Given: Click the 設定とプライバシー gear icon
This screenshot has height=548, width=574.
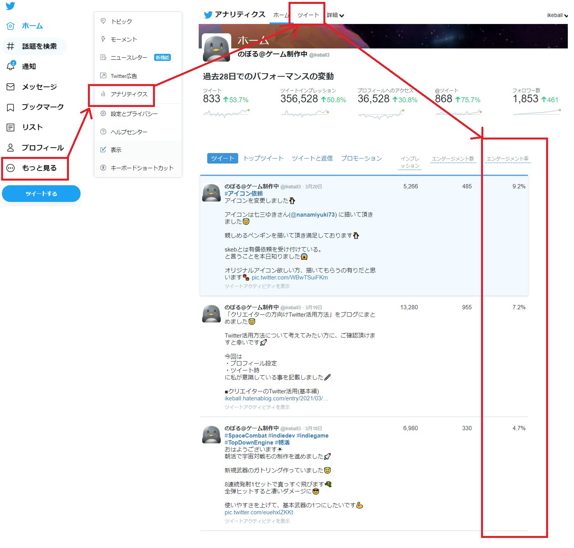Looking at the screenshot, I should point(103,114).
